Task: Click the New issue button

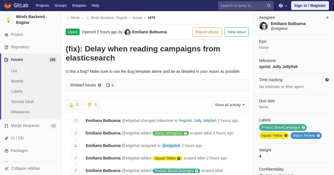Action: point(237,32)
